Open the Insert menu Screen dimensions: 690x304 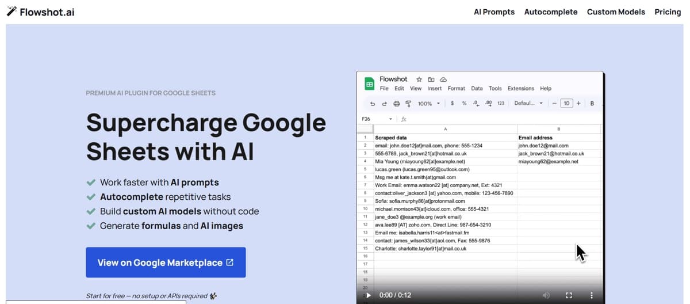(x=435, y=89)
